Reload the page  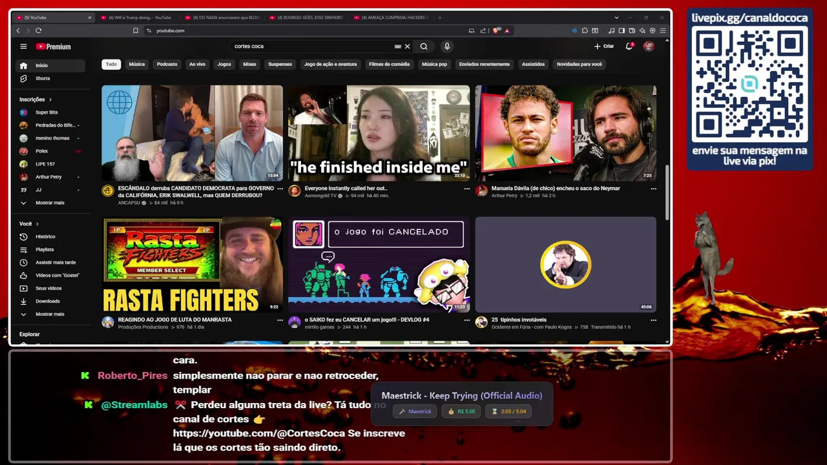point(38,30)
